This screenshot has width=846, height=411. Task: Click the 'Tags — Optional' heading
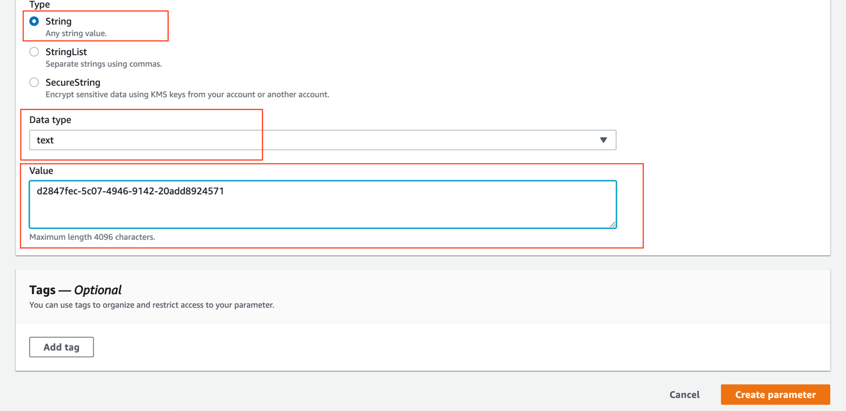(x=75, y=290)
